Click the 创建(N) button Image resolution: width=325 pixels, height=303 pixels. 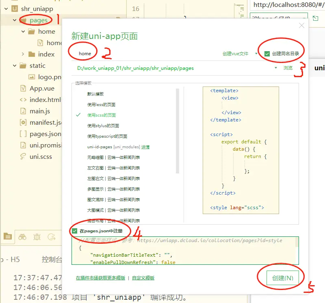point(282,278)
